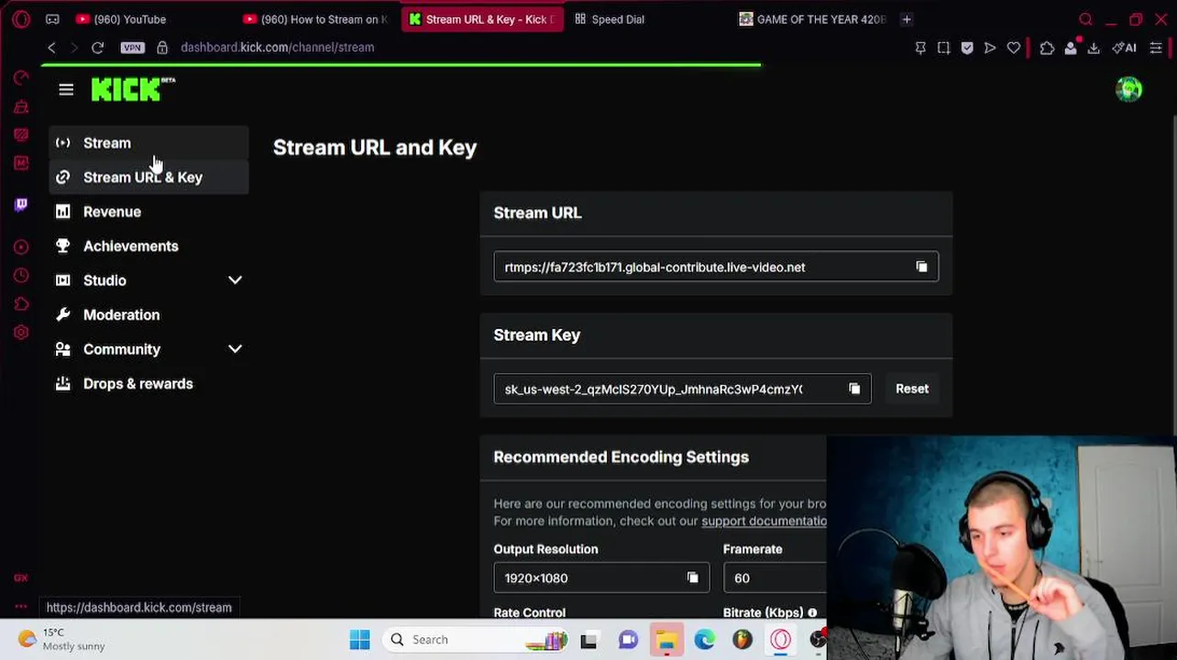Open File Explorer from the taskbar
The height and width of the screenshot is (660, 1177).
tap(666, 640)
